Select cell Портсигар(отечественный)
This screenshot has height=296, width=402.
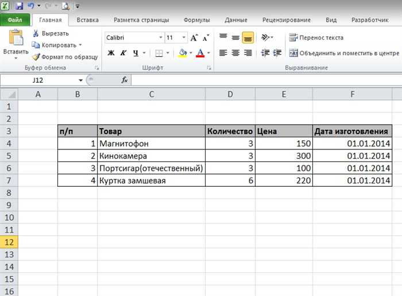click(151, 168)
